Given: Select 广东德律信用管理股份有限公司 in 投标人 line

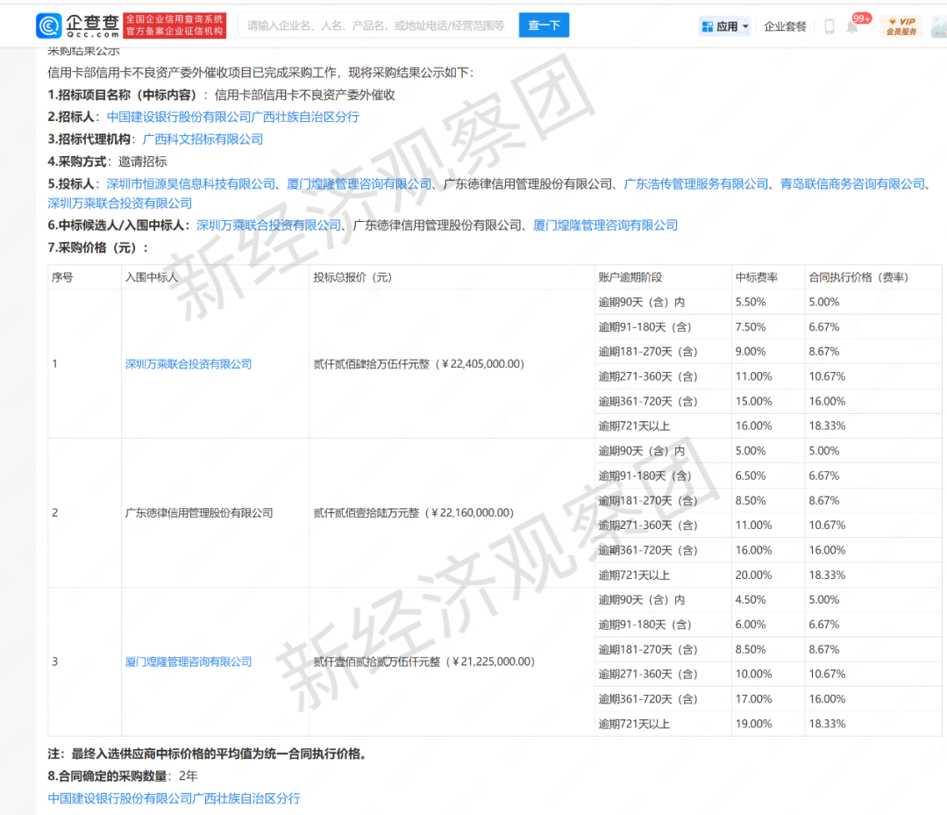Looking at the screenshot, I should (x=527, y=183).
